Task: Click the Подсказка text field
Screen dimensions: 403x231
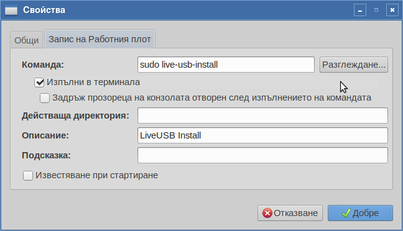Action: [262, 155]
